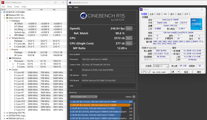Open the File menu in HWMonitor
This screenshot has height=120, width=207.
click(3, 7)
